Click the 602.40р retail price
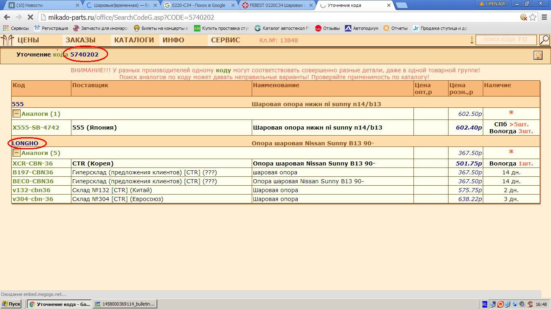The height and width of the screenshot is (310, 551). point(469,128)
